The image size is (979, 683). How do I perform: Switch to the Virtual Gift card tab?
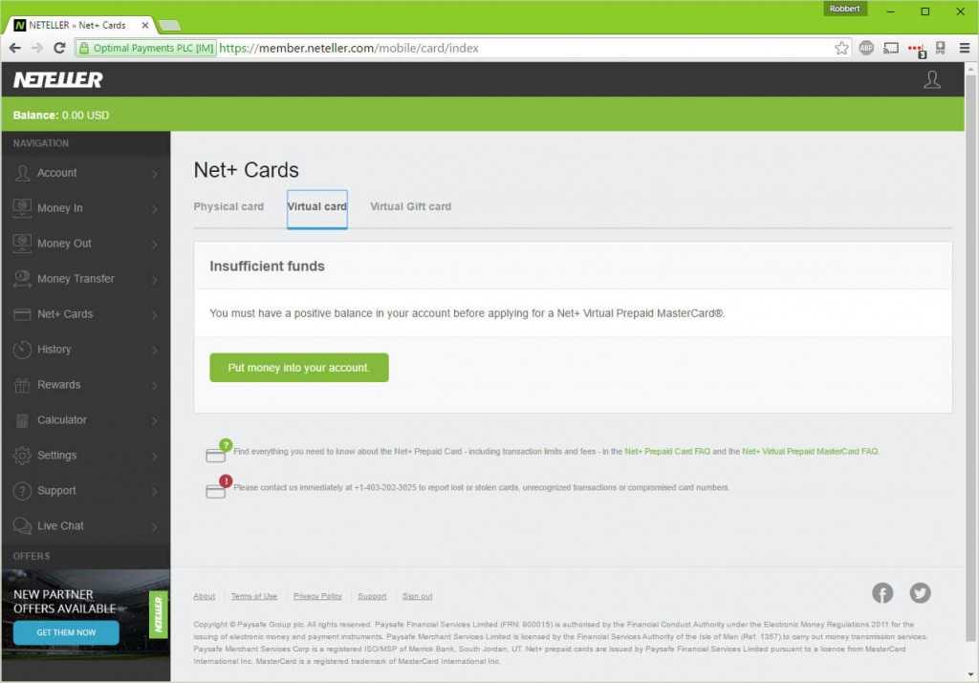[410, 206]
